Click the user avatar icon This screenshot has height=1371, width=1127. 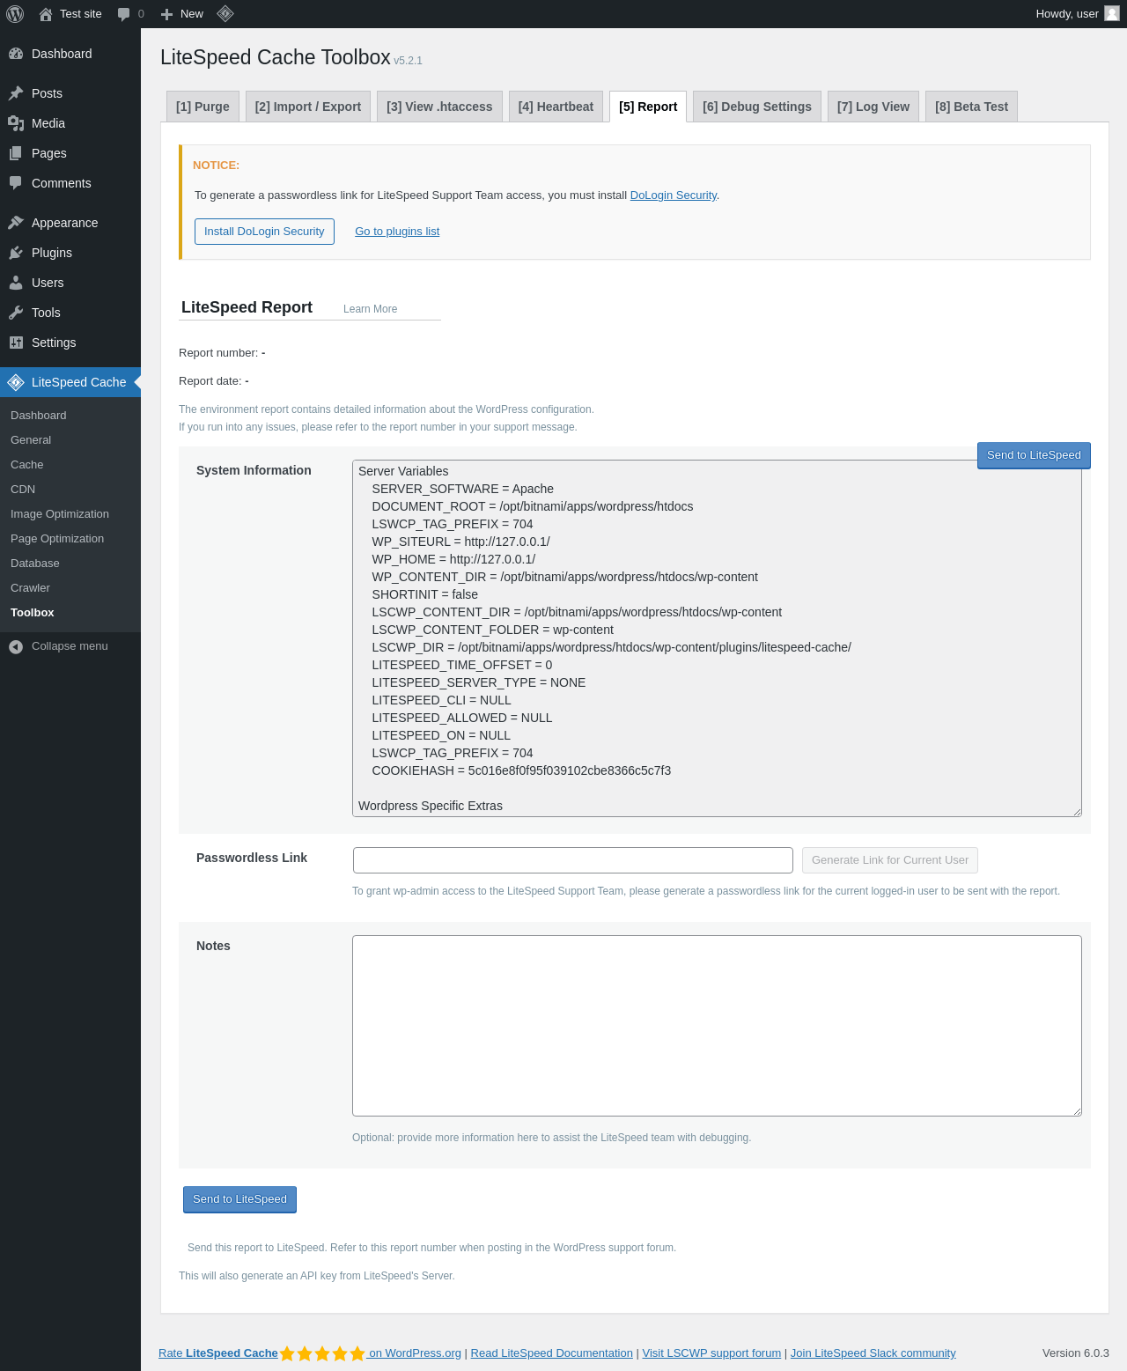1112,14
